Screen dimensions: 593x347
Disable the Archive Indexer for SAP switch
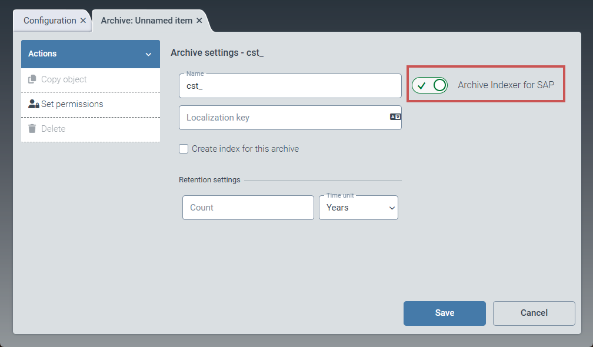430,85
